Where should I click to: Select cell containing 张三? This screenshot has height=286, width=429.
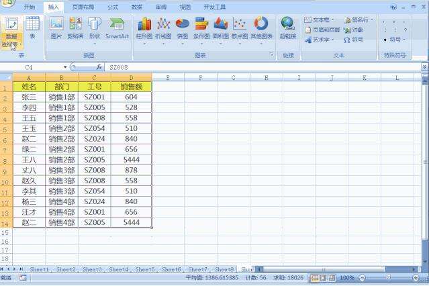29,97
